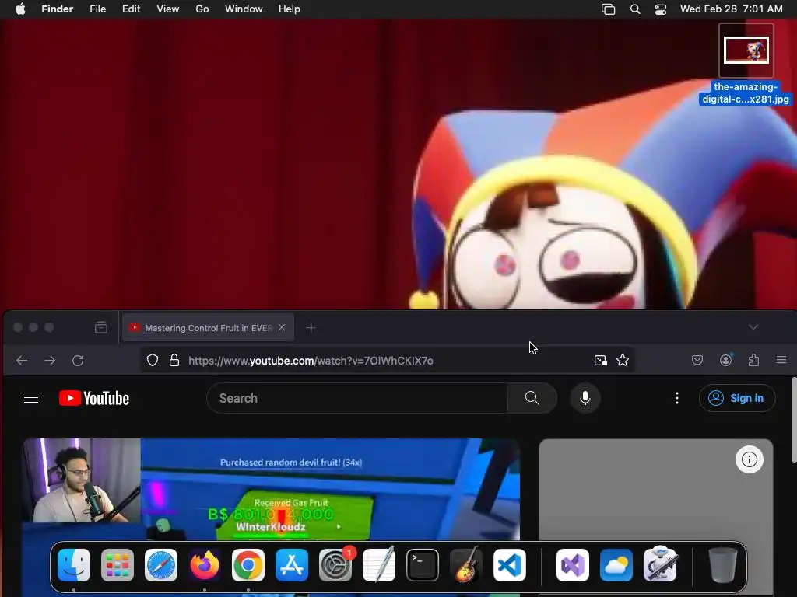Open the File menu
This screenshot has width=797, height=597.
pos(97,9)
